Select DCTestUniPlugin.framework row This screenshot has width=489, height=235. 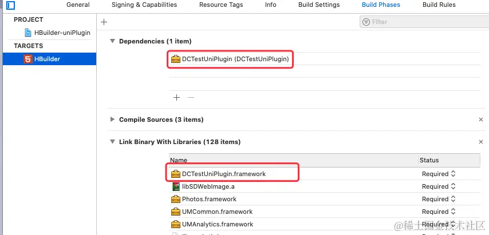pos(325,174)
